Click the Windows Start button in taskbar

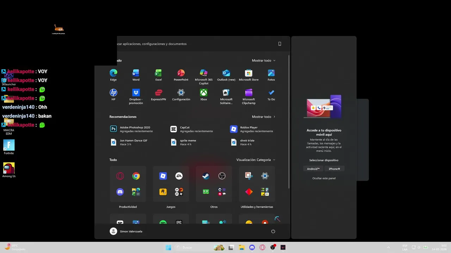click(x=168, y=247)
